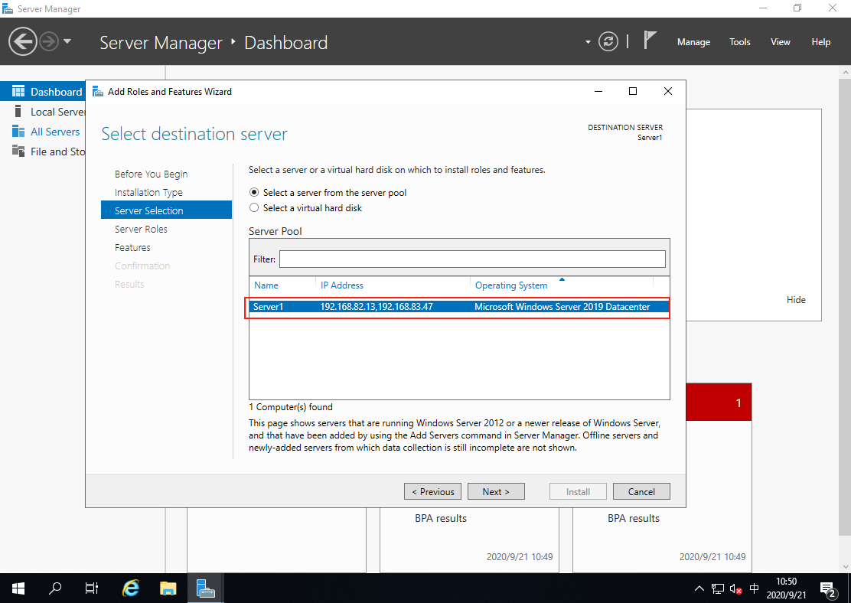Choose Select a virtual hard disk option

tap(254, 208)
